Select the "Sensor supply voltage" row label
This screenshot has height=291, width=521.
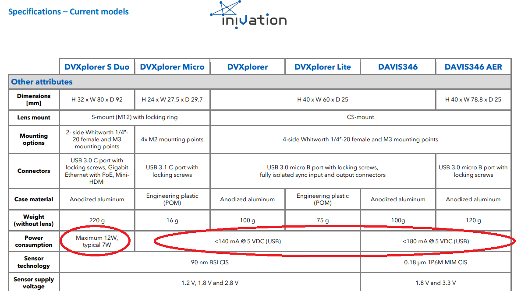(34, 283)
